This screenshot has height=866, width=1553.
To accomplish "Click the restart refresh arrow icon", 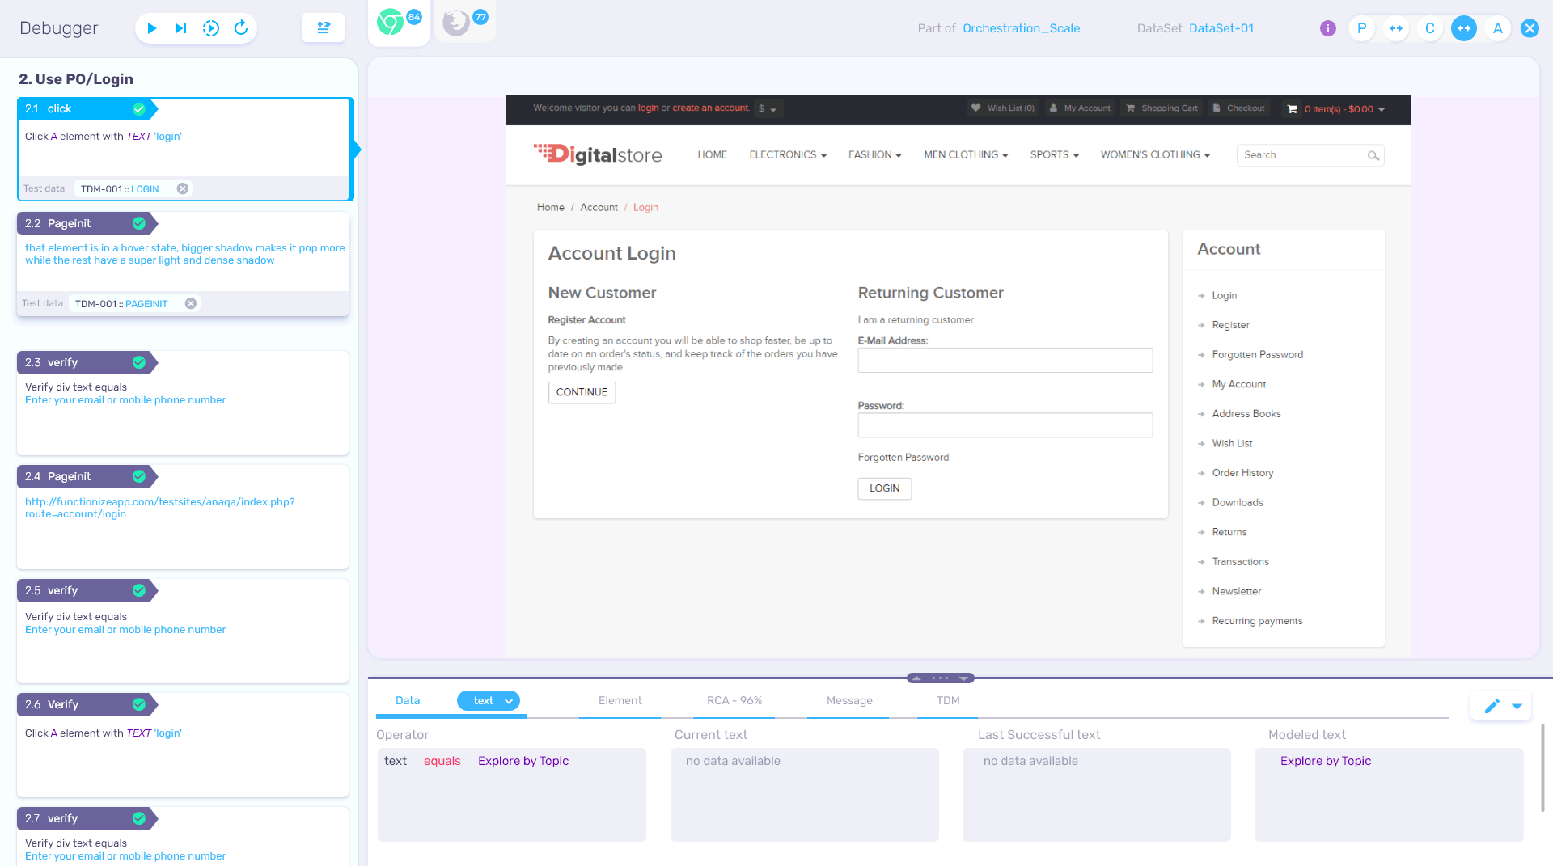I will point(241,28).
